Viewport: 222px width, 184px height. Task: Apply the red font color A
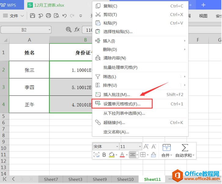tap(122, 155)
